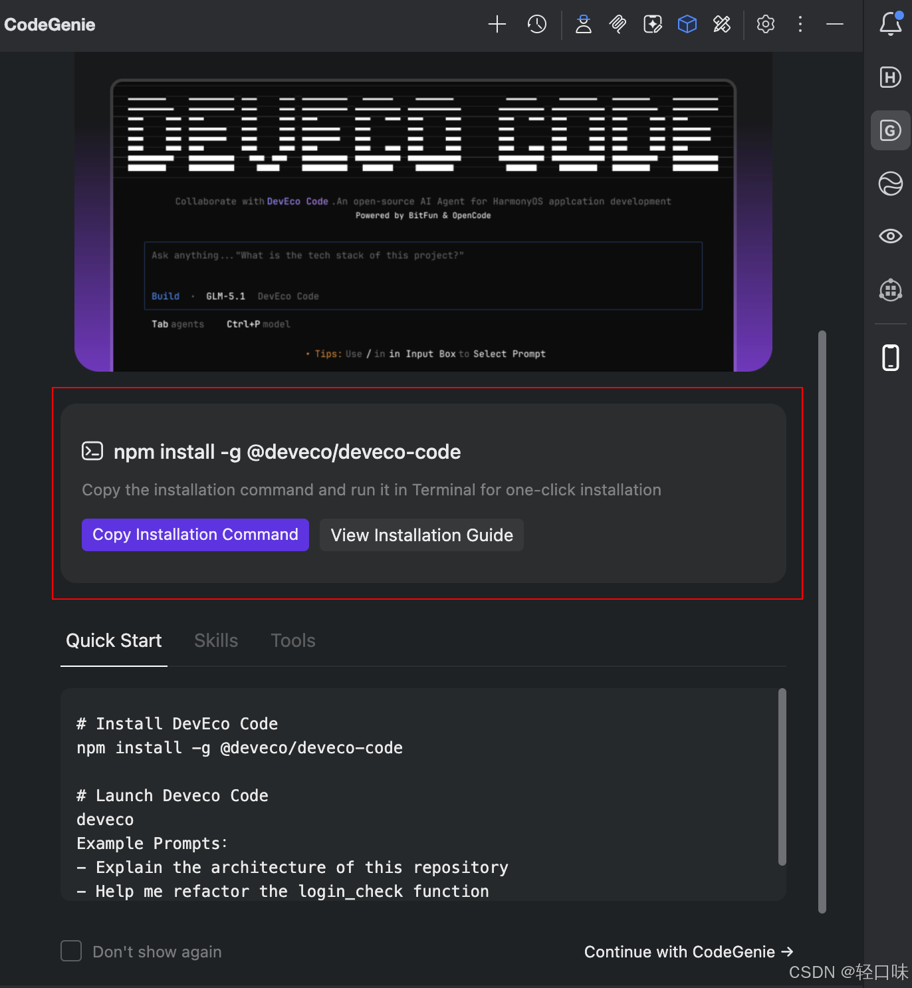Open the robot assistant sidebar icon

[891, 290]
